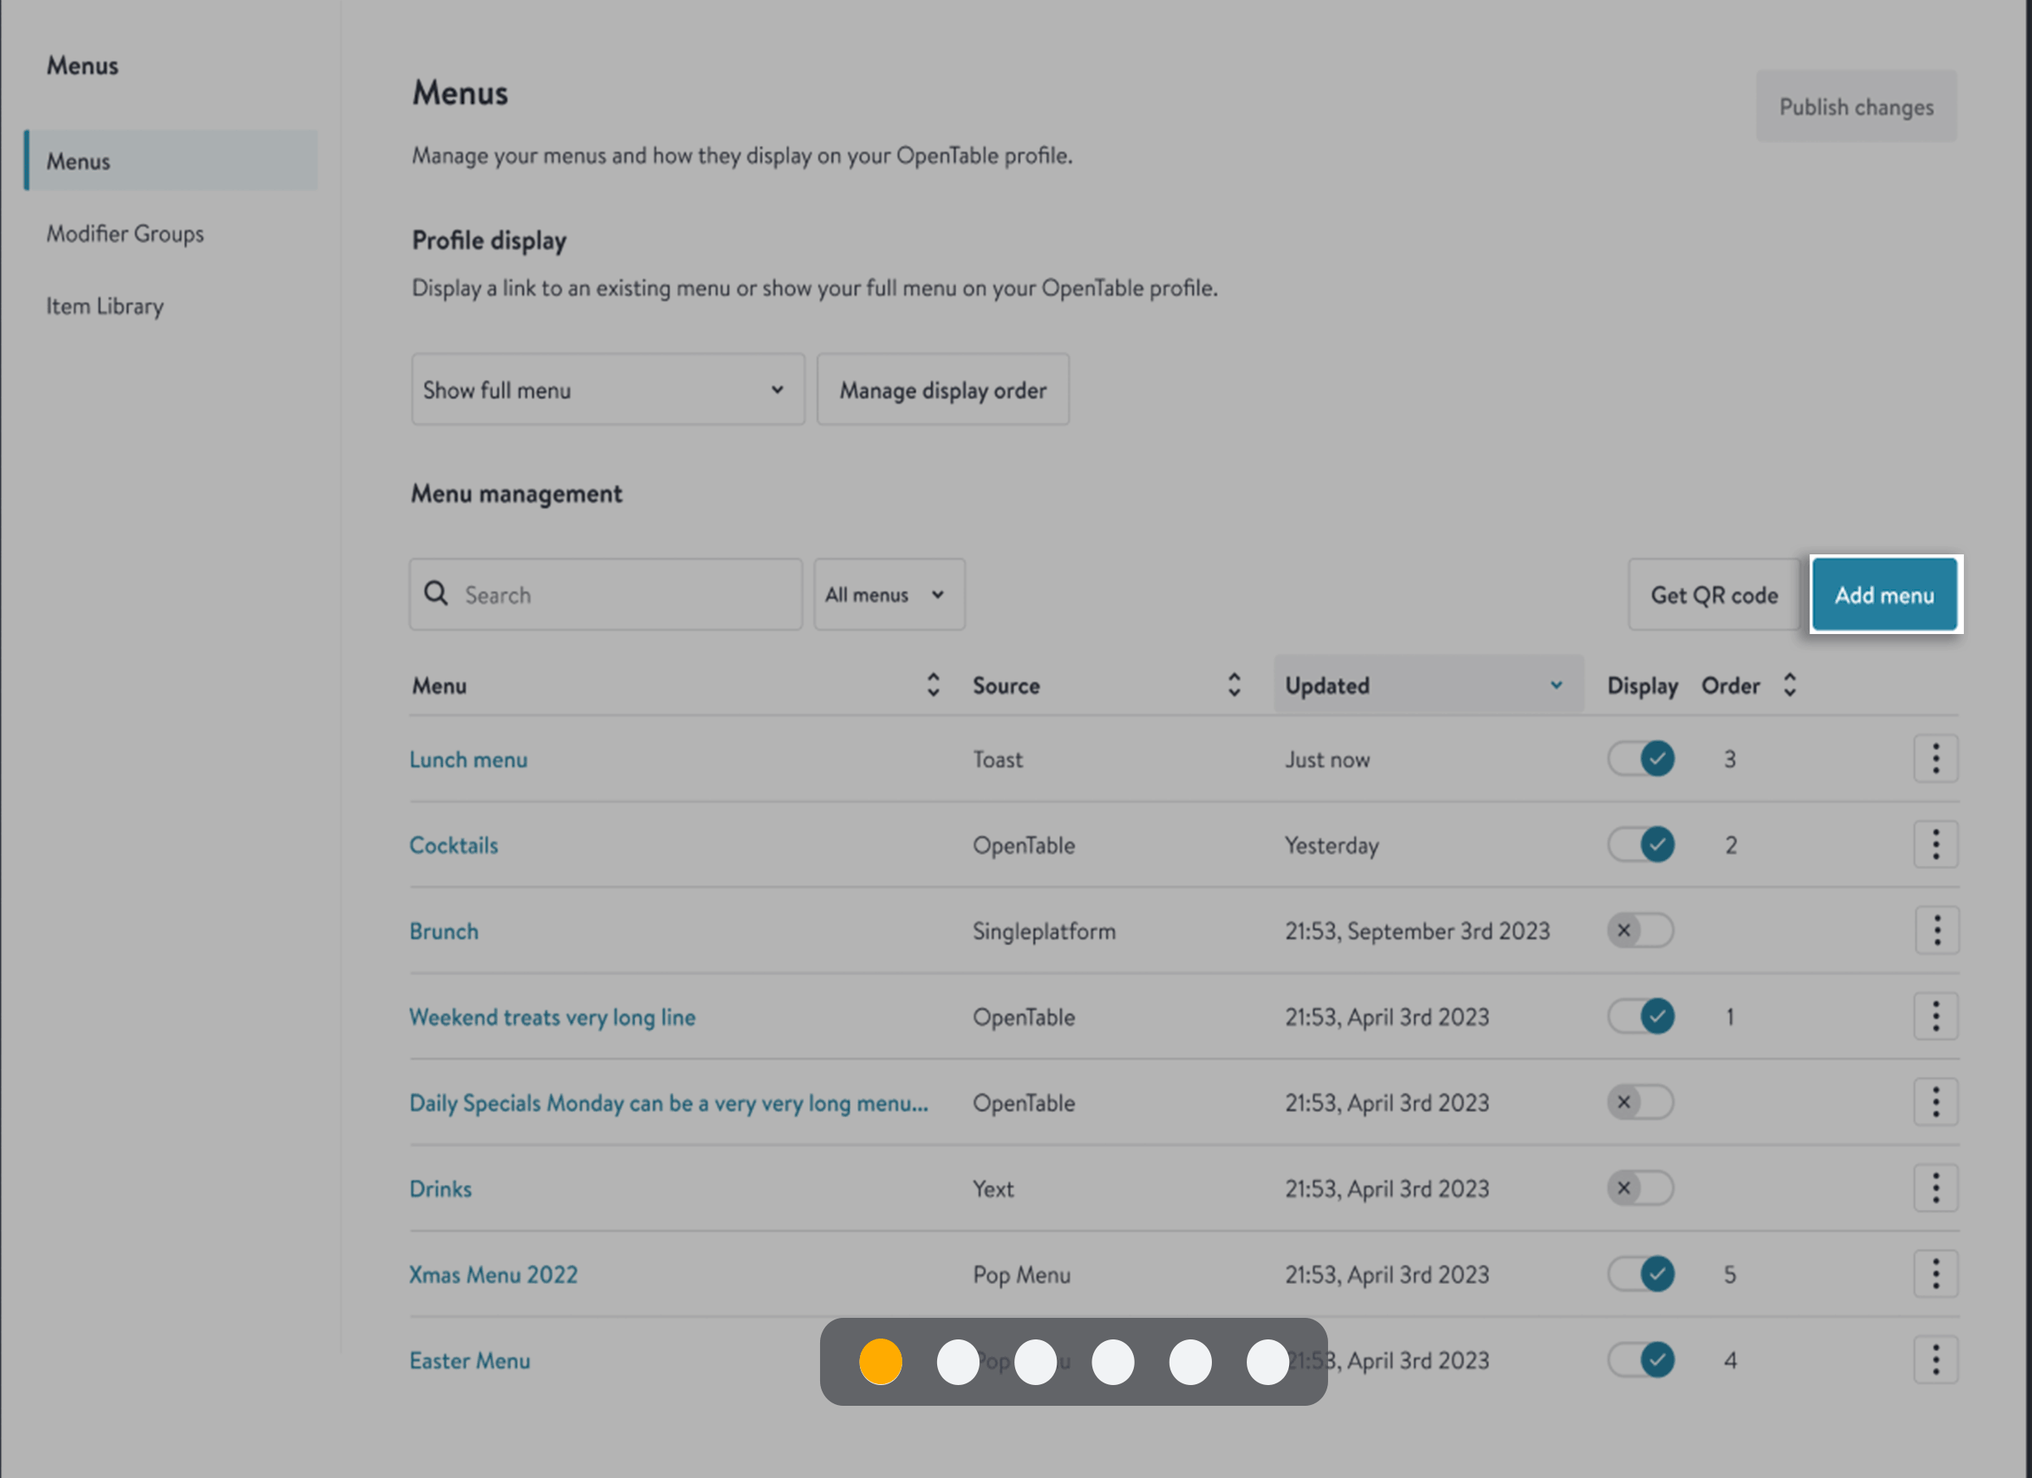Viewport: 2032px width, 1478px height.
Task: Open kebab menu for Drinks row
Action: 1935,1188
